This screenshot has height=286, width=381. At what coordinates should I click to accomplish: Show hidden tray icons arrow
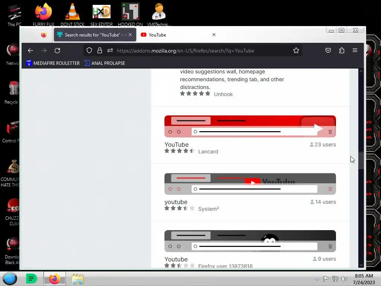[x=317, y=279]
